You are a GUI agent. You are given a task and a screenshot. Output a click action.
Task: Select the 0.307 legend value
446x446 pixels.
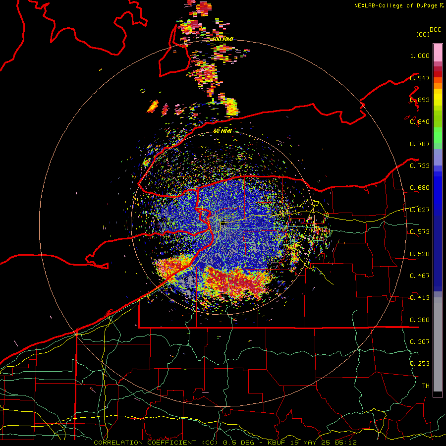[420, 341]
